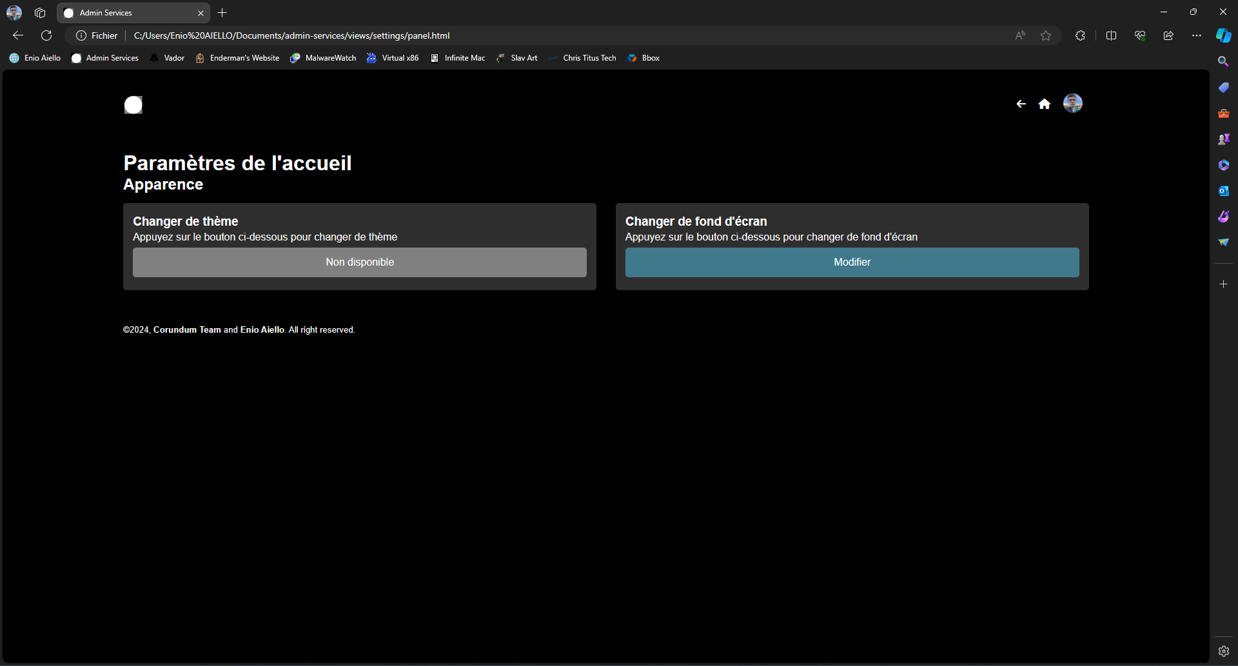Open Enderman's Website bookmark
Screen dimensions: 1238x666
(x=237, y=58)
